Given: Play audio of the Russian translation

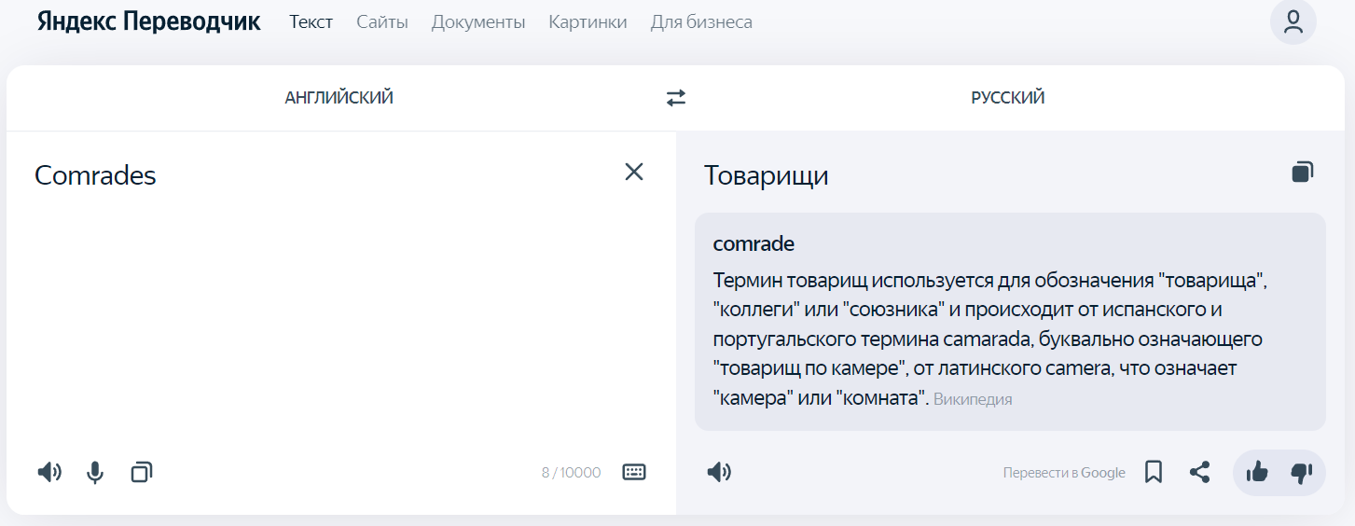Looking at the screenshot, I should [x=719, y=473].
